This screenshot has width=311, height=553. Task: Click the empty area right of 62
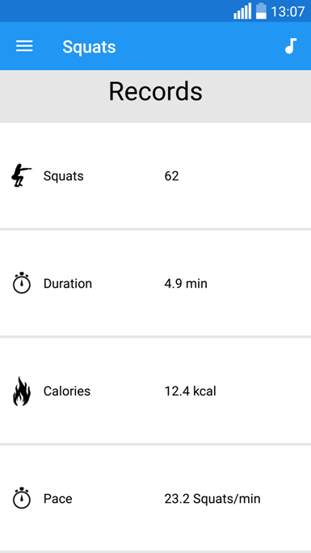click(245, 175)
